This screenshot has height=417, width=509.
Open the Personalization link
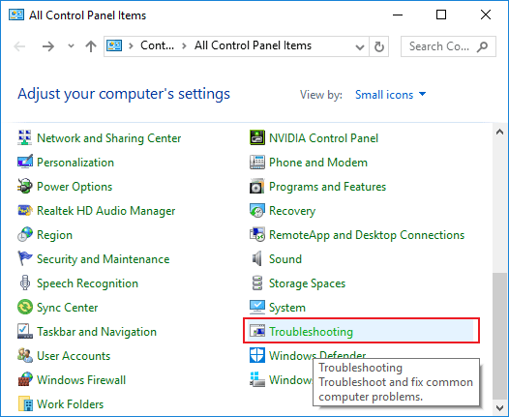pyautogui.click(x=75, y=163)
